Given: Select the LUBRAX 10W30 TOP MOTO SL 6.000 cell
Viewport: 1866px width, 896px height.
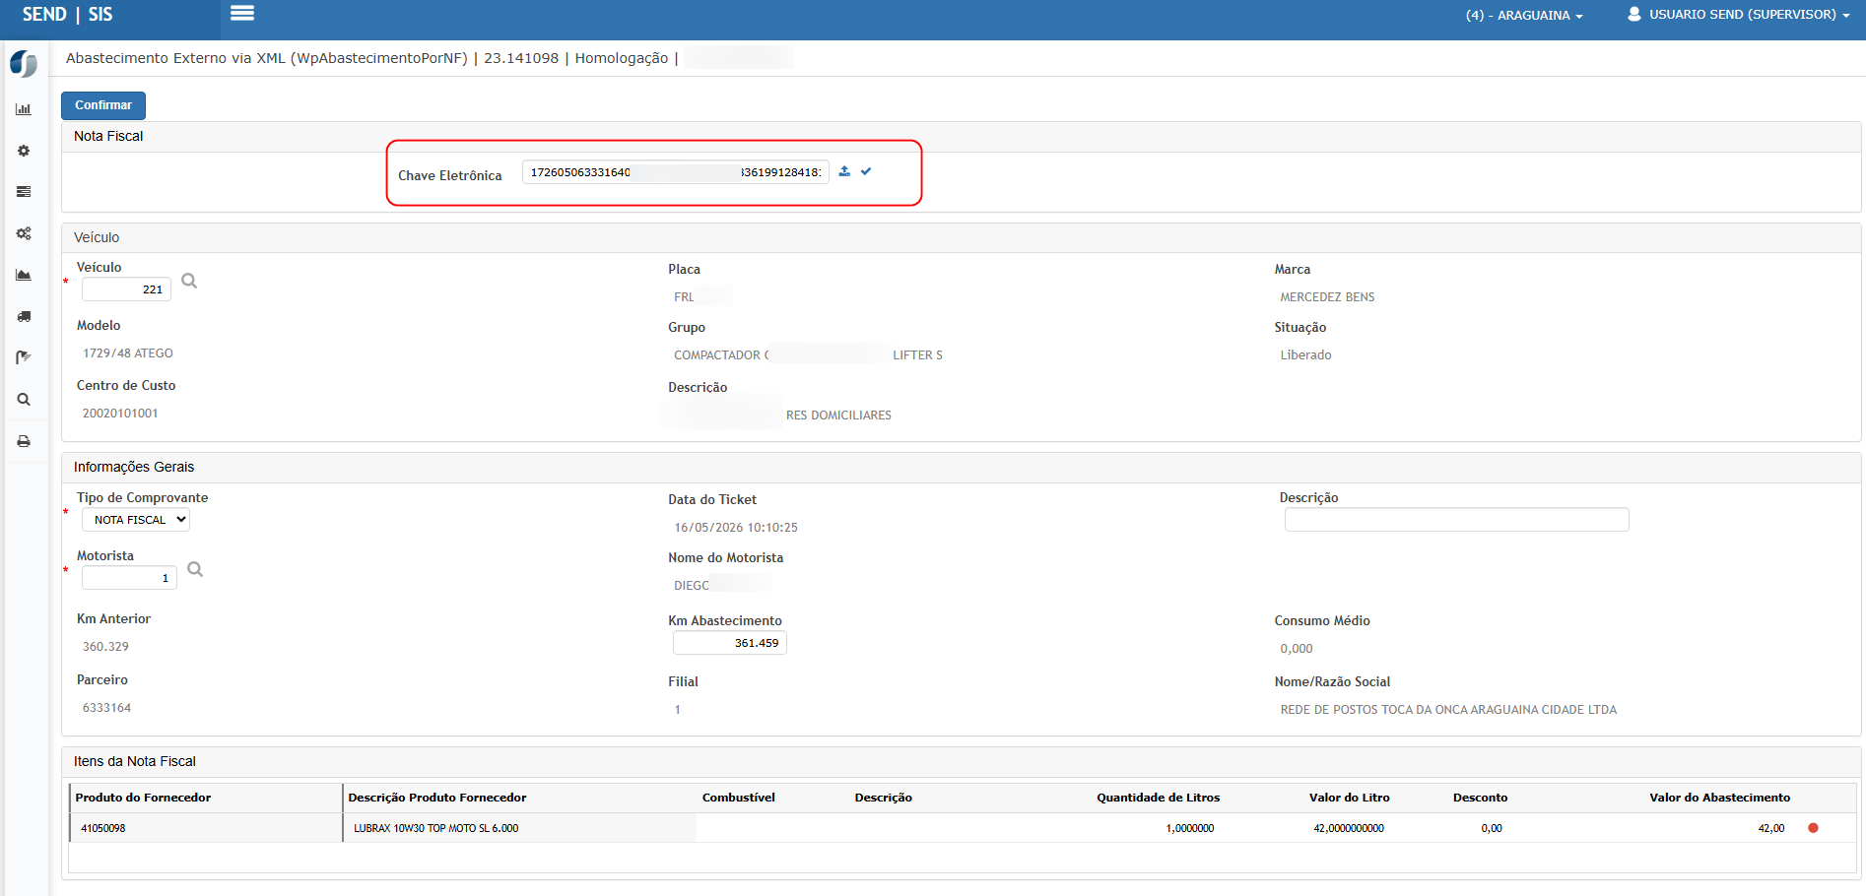Looking at the screenshot, I should (x=520, y=828).
